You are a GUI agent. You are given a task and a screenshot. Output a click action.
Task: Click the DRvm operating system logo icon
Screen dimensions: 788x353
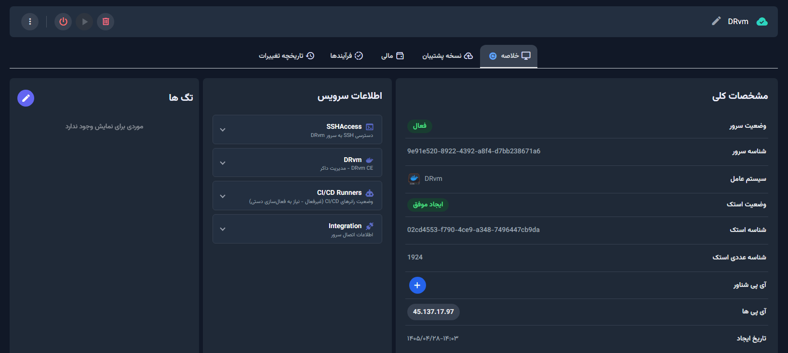[x=414, y=179]
